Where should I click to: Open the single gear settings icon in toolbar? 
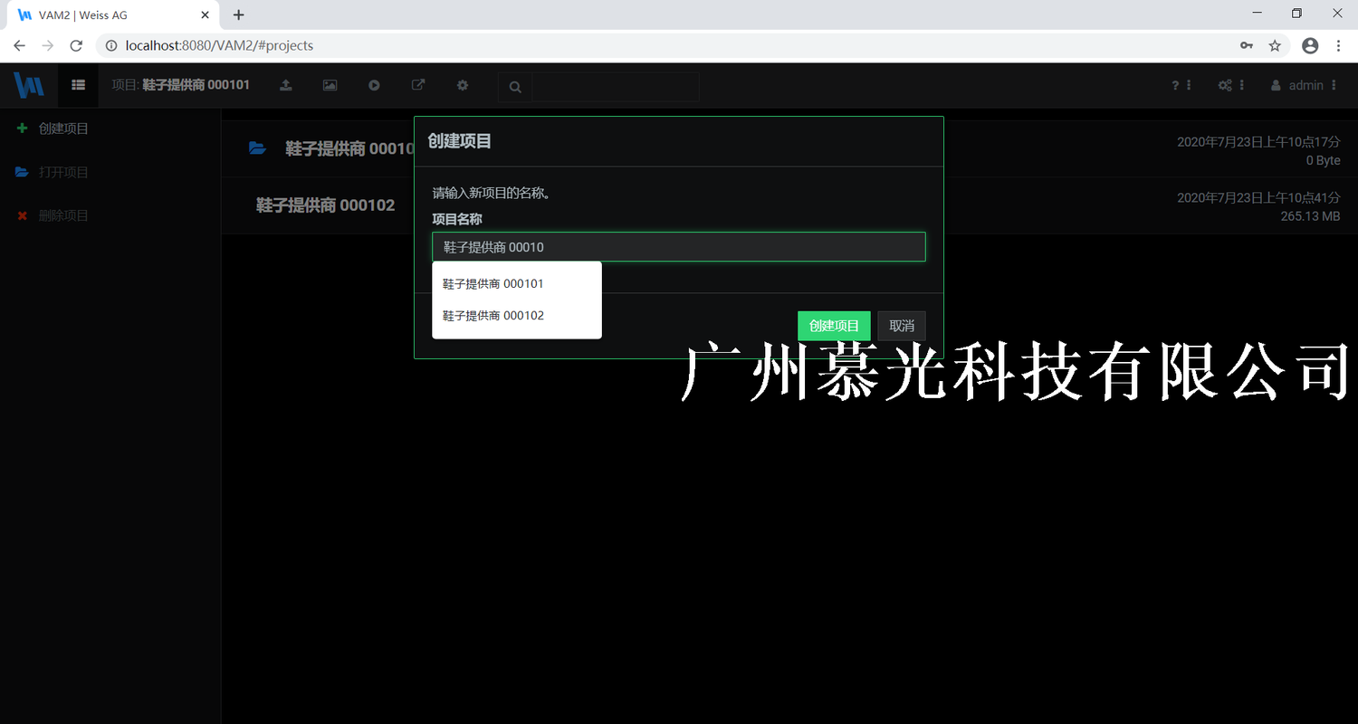point(463,85)
